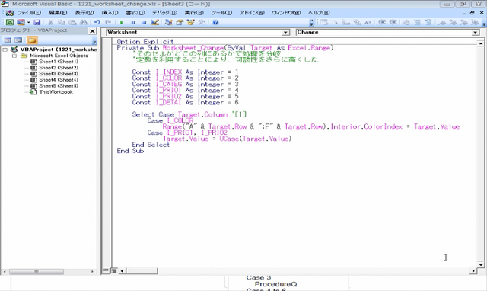Image resolution: width=487 pixels, height=291 pixels.
Task: Open the Project Explorer icon
Action: (x=169, y=22)
